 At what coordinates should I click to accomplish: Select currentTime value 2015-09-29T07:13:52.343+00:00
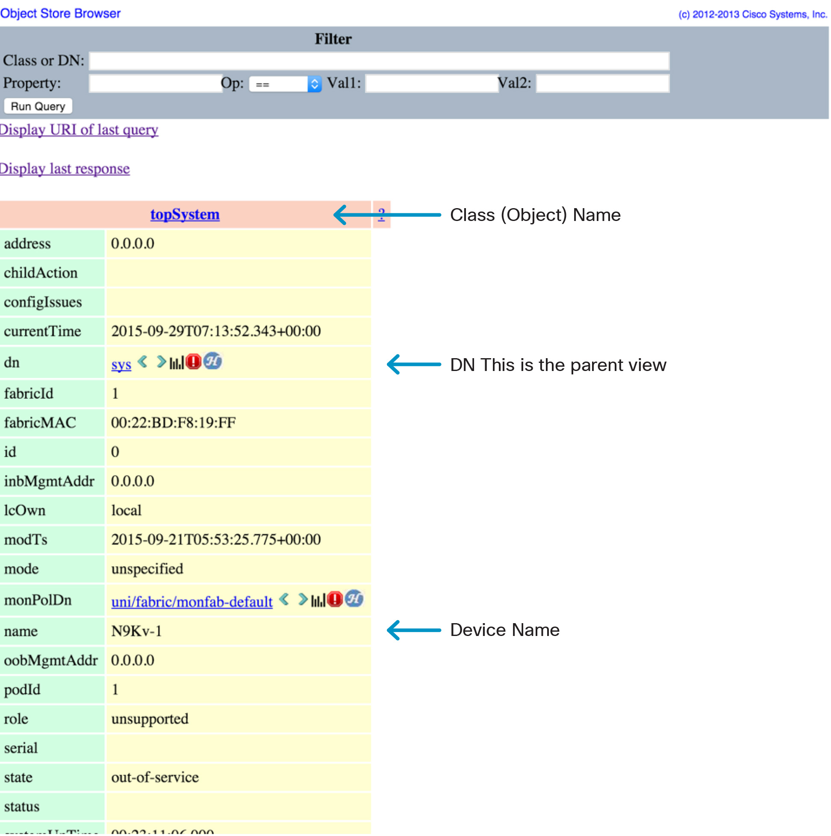click(216, 332)
